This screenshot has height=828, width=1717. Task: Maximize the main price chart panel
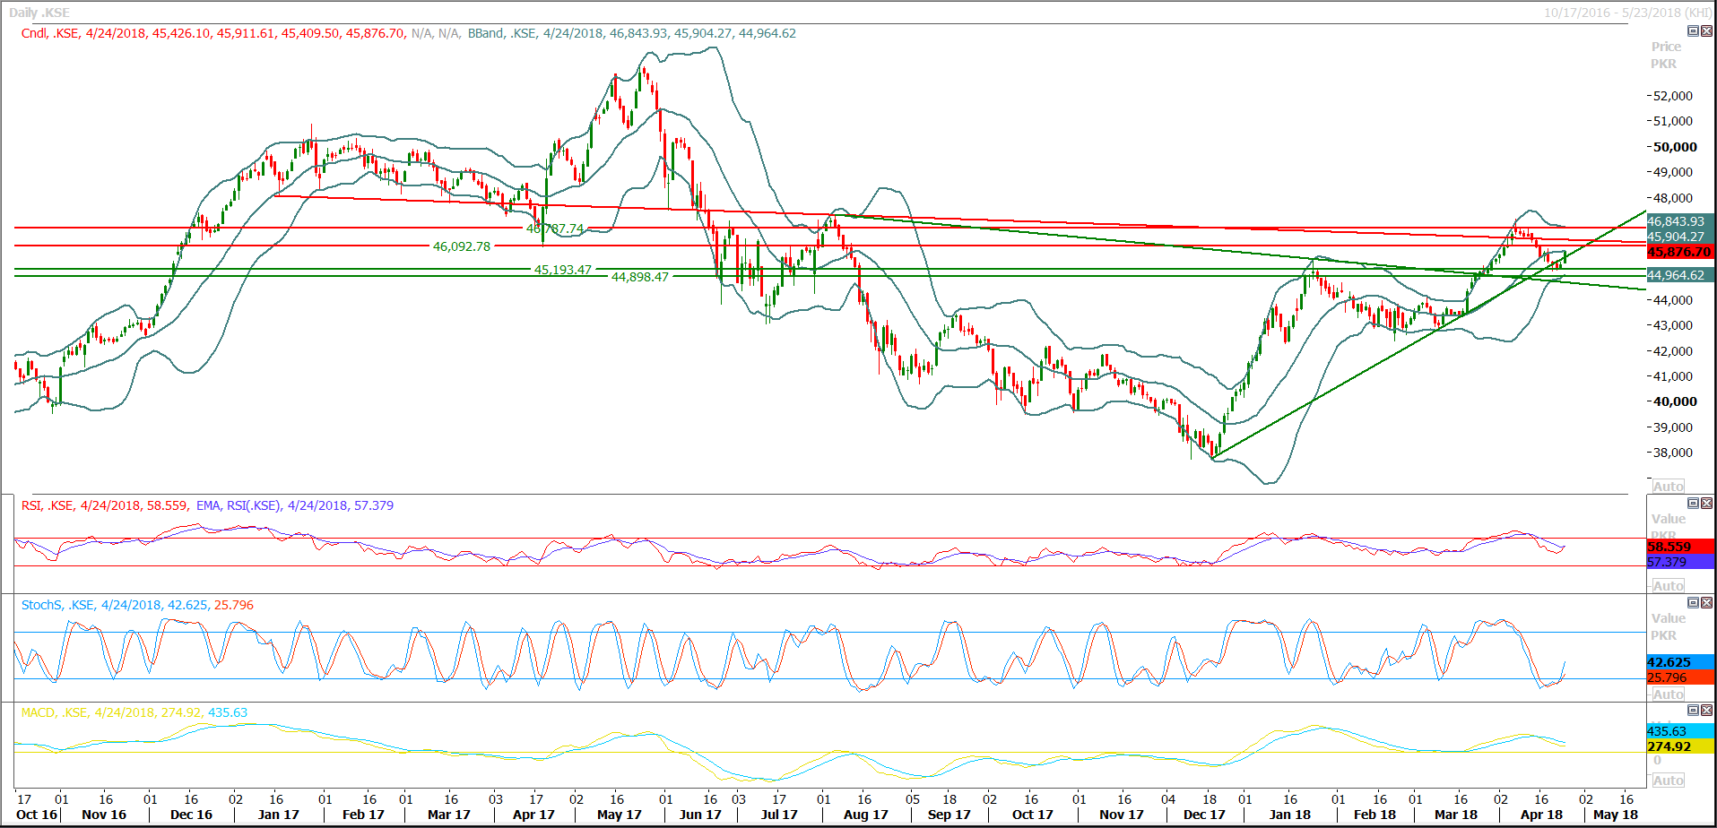(1693, 31)
